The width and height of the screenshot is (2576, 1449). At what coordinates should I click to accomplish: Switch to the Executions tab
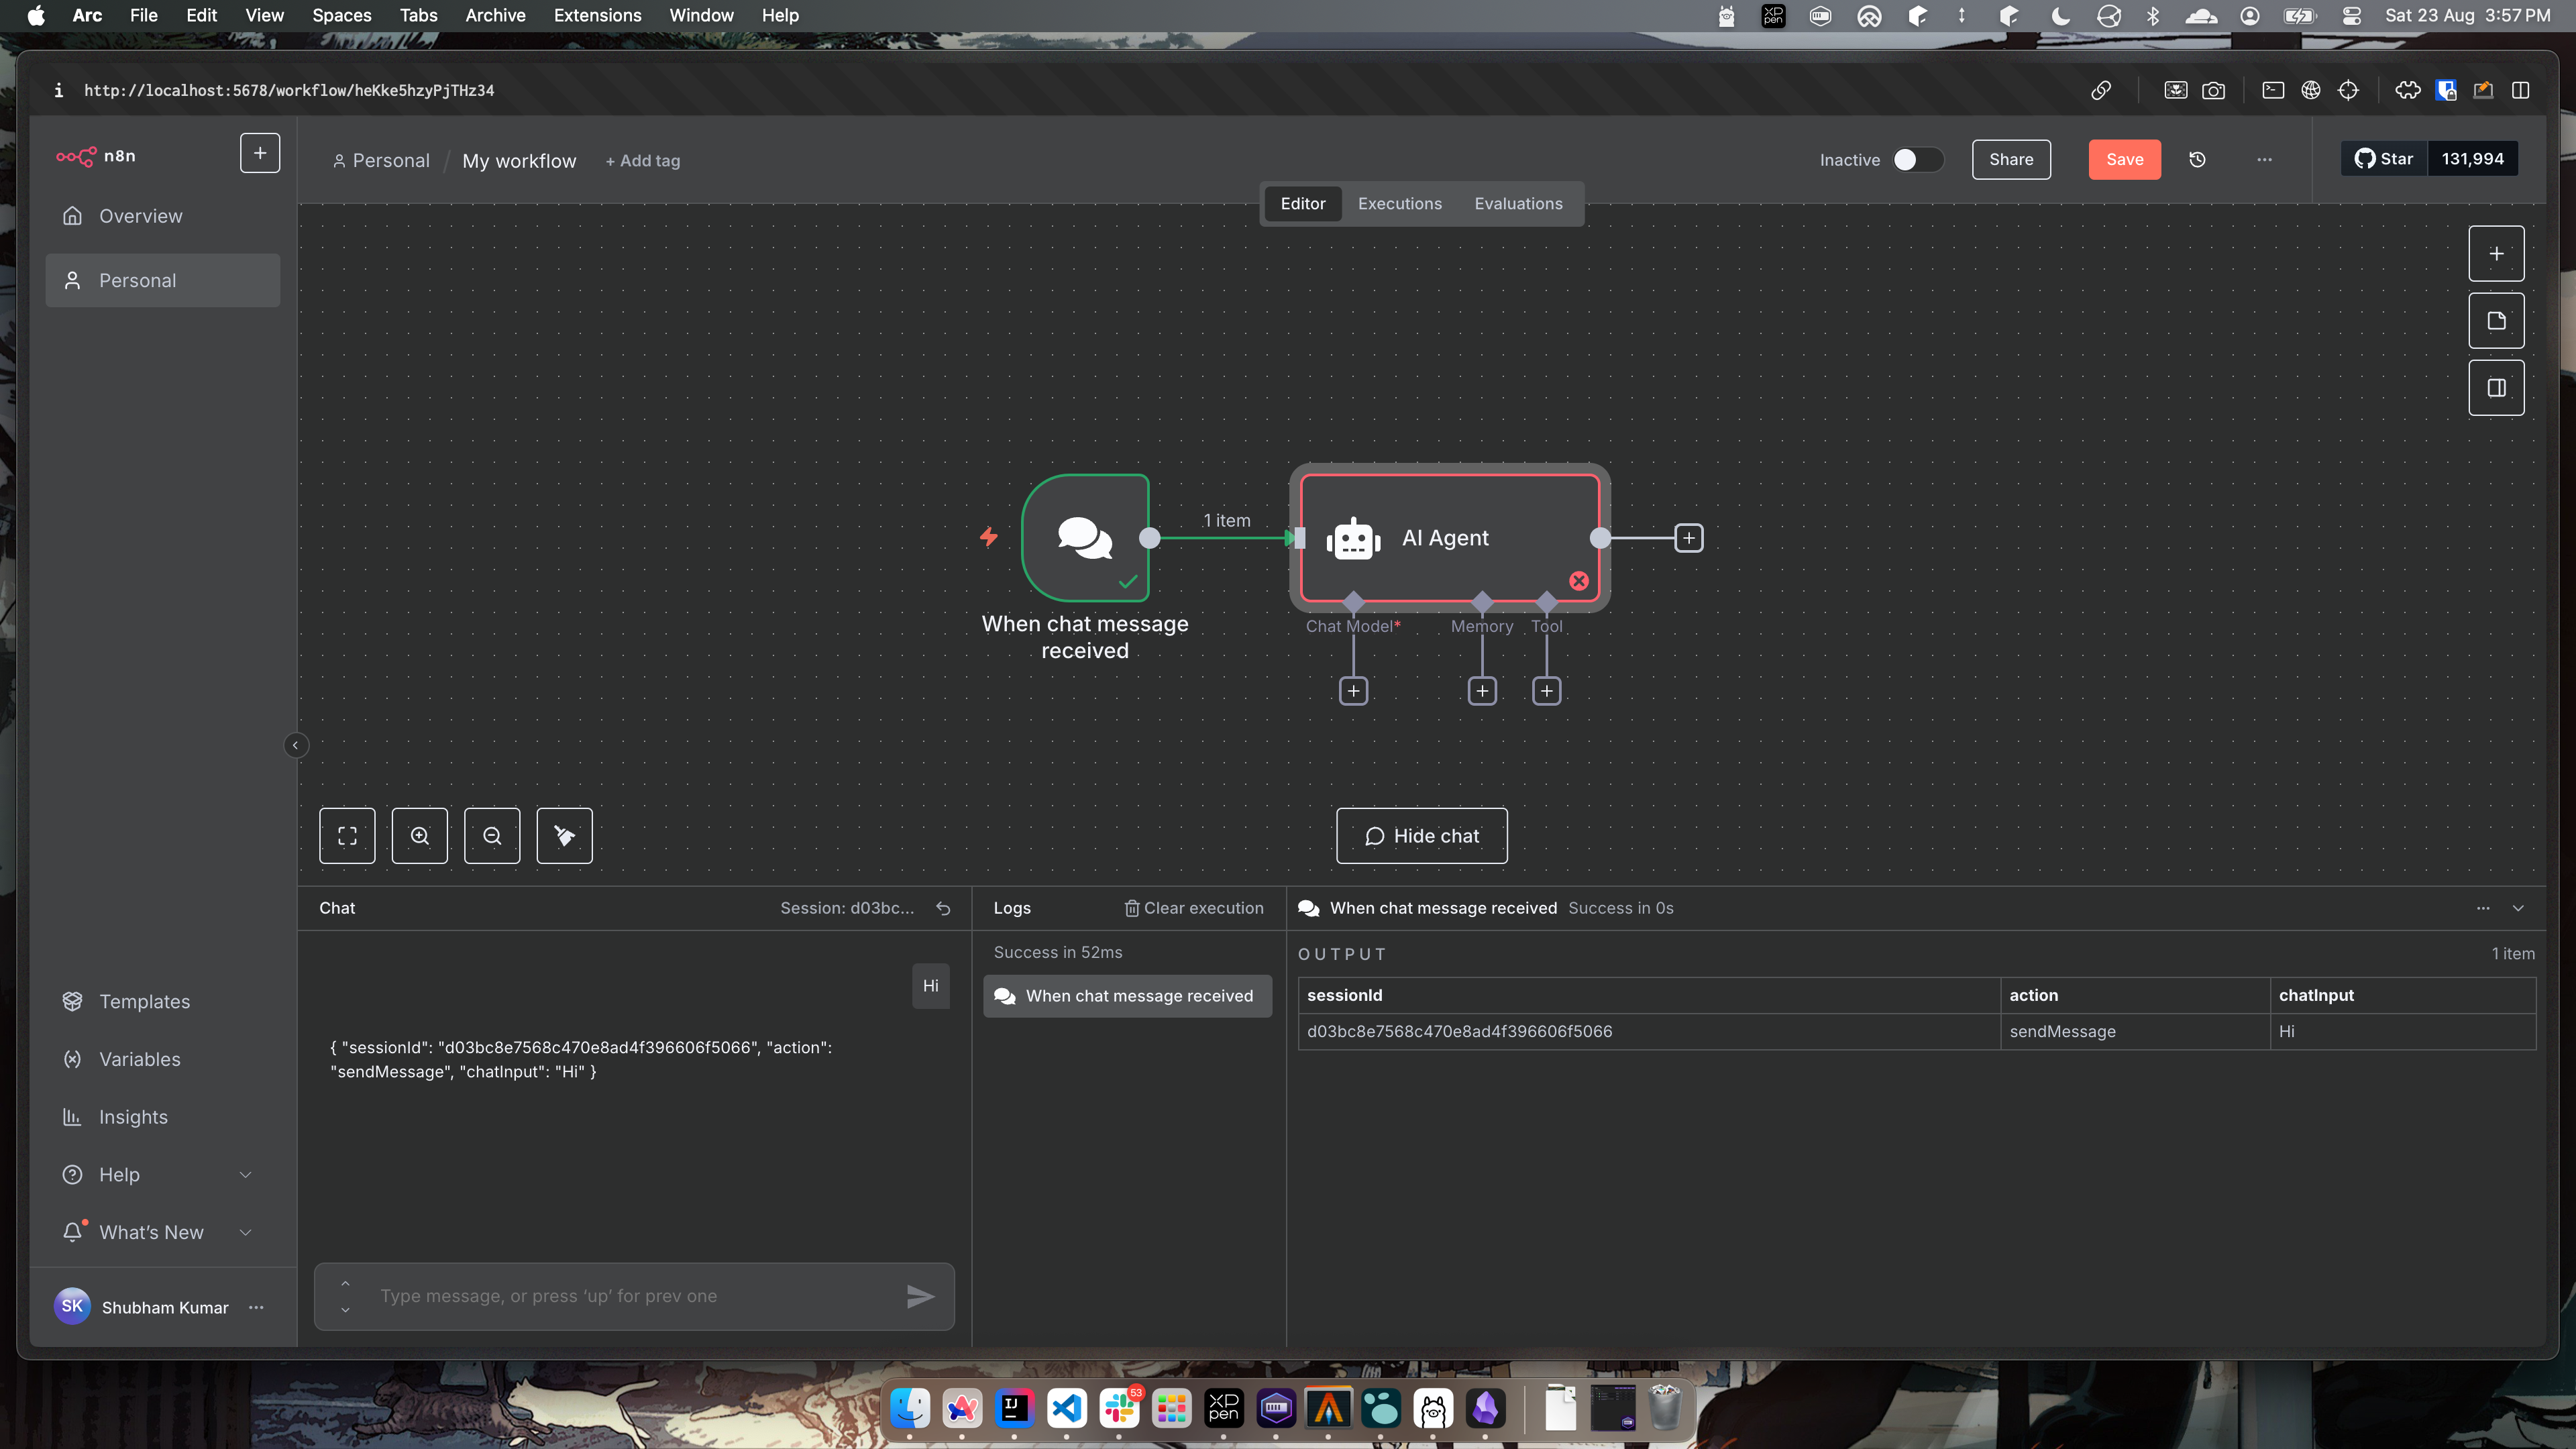[1399, 203]
